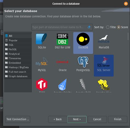
Task: Select the Embedded category
Action: click(18, 63)
